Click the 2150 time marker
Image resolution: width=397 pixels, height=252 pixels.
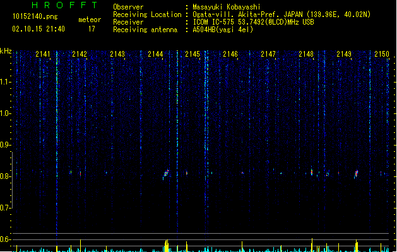382,54
